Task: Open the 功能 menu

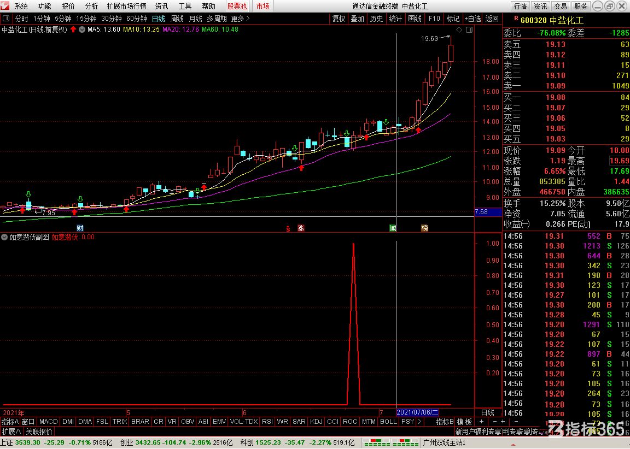Action: (x=45, y=6)
